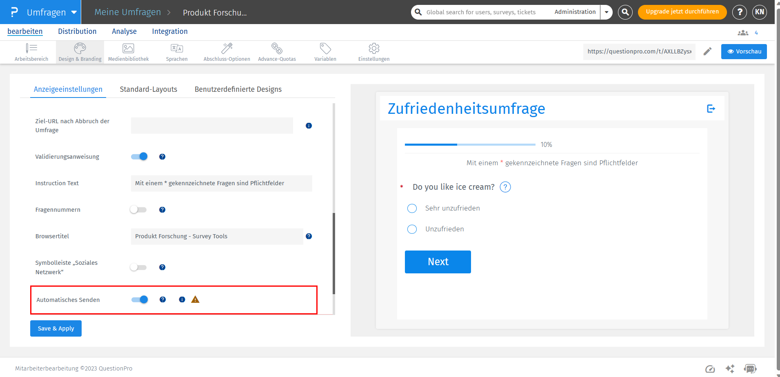The width and height of the screenshot is (780, 377).
Task: Enable the Symbolleiste Soziales Netzwerk toggle
Action: (x=138, y=267)
